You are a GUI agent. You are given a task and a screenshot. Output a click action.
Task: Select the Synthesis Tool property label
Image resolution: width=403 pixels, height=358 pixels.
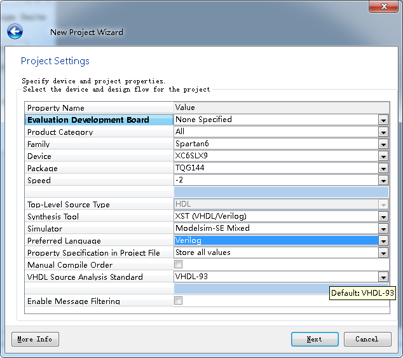pos(53,217)
